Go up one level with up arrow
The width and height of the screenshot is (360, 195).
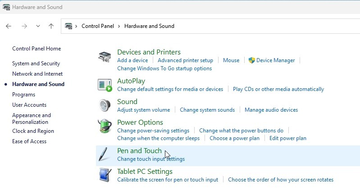pos(51,26)
